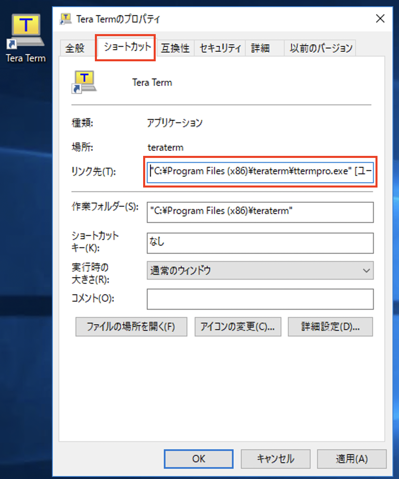Click the Tera Term icon in the title bar
399x479 pixels.
65,19
